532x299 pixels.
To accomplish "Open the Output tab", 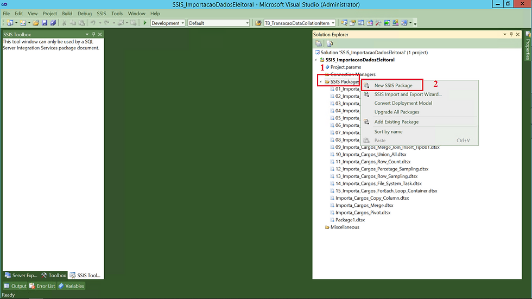I will pyautogui.click(x=15, y=286).
